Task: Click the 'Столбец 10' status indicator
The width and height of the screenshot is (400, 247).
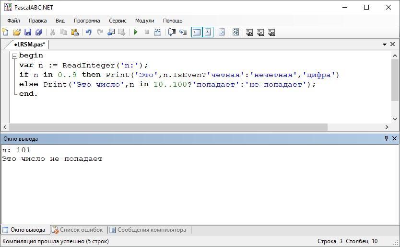Action: pyautogui.click(x=362, y=241)
